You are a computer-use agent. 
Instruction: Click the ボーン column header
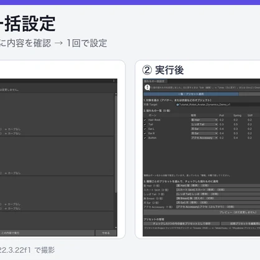pos(152,116)
